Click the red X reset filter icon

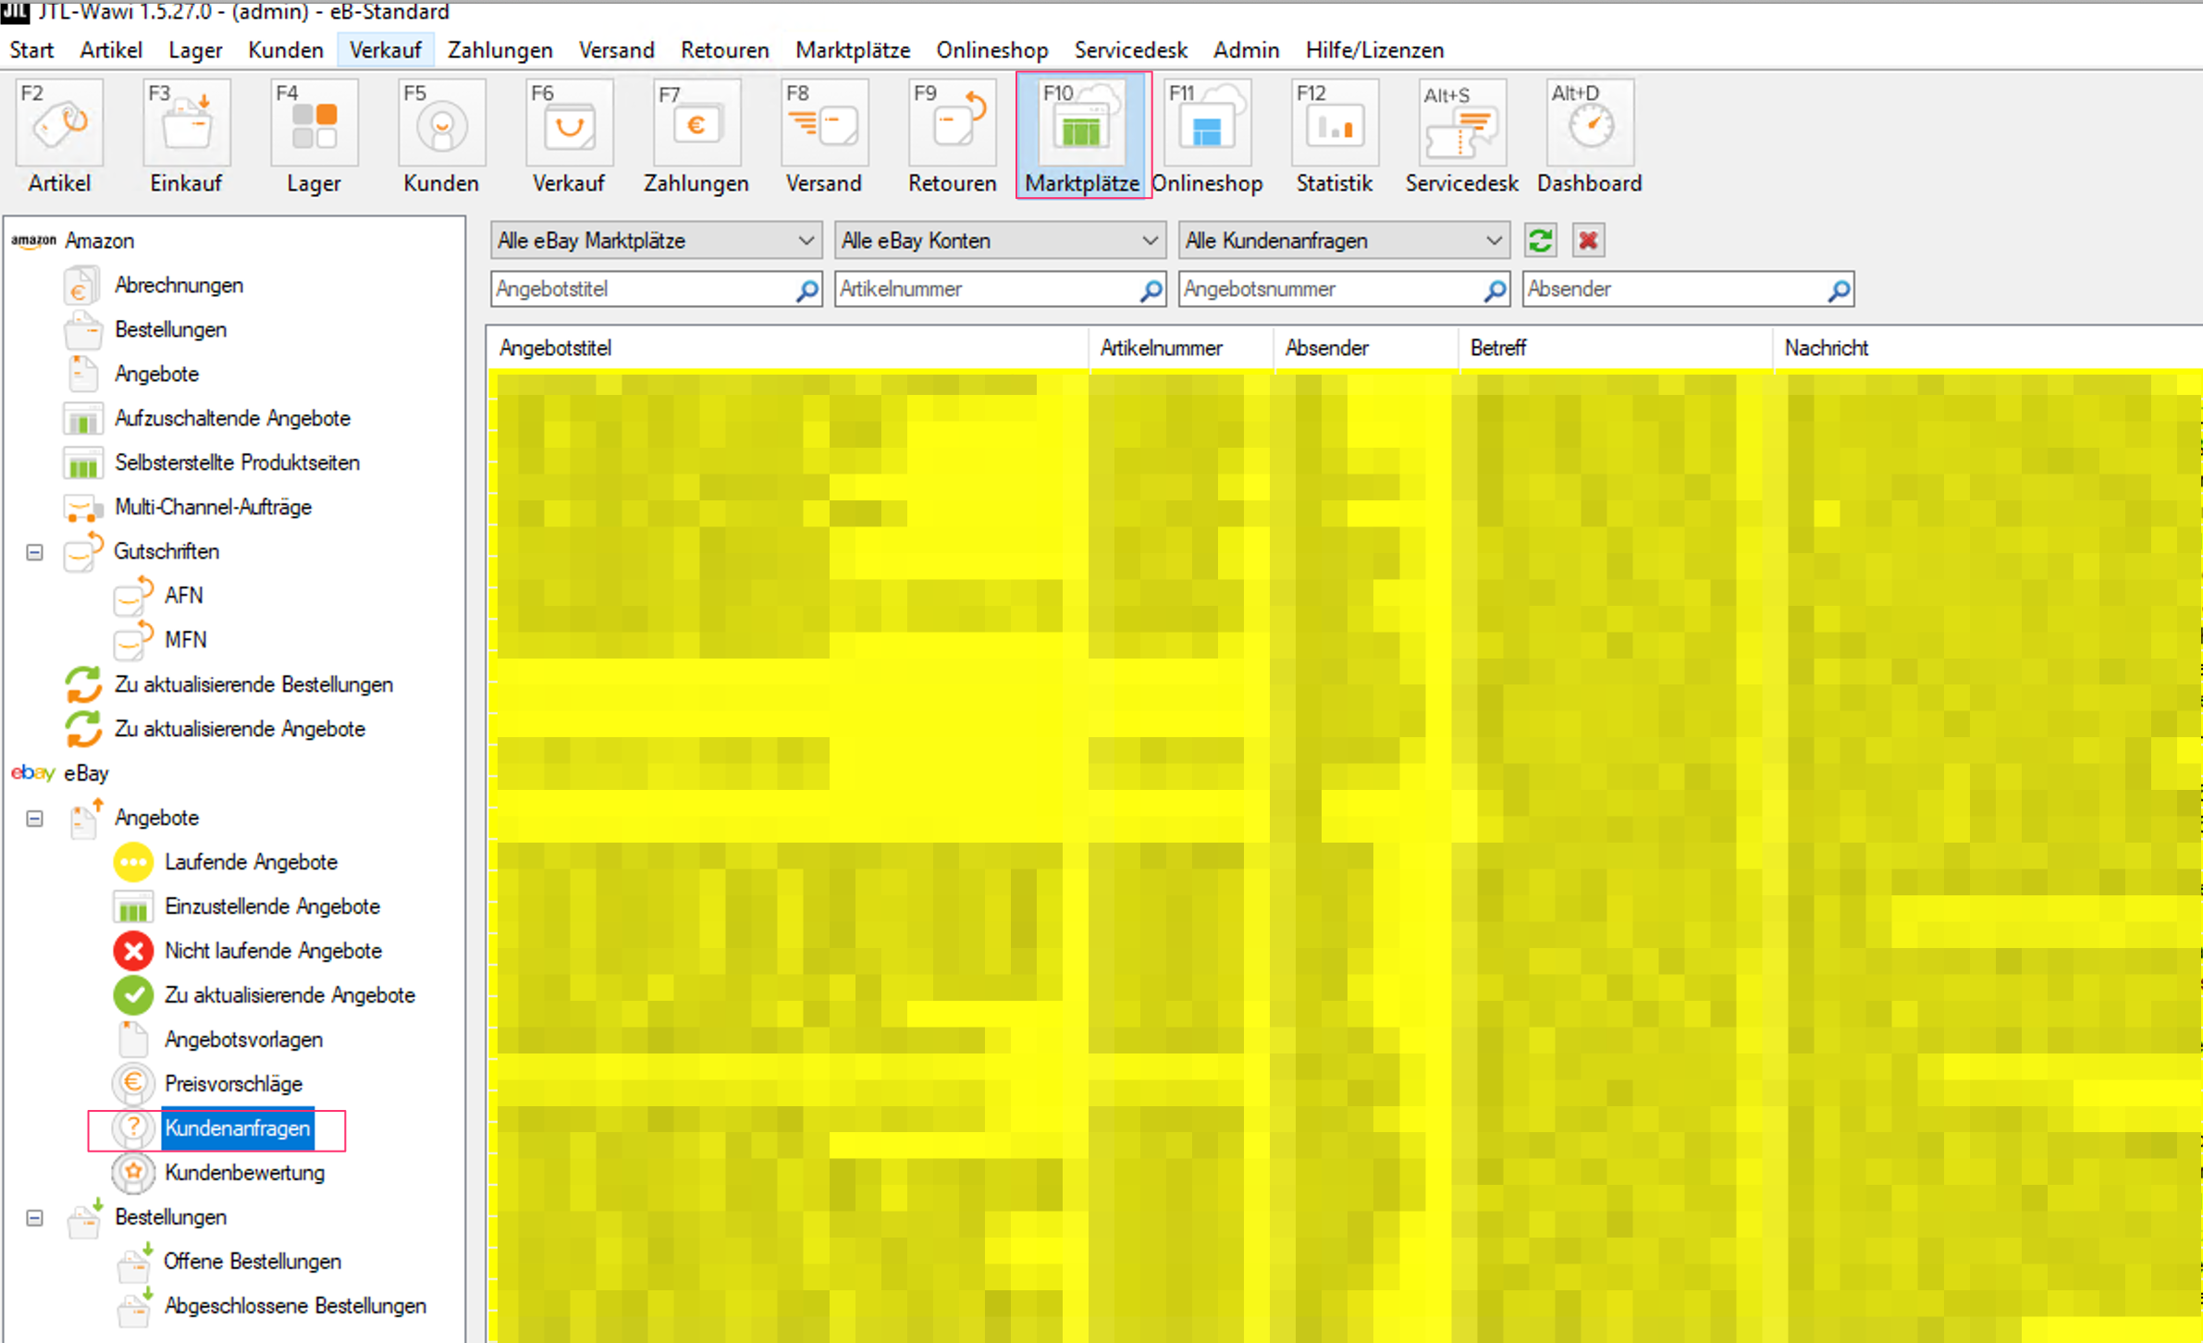1588,241
